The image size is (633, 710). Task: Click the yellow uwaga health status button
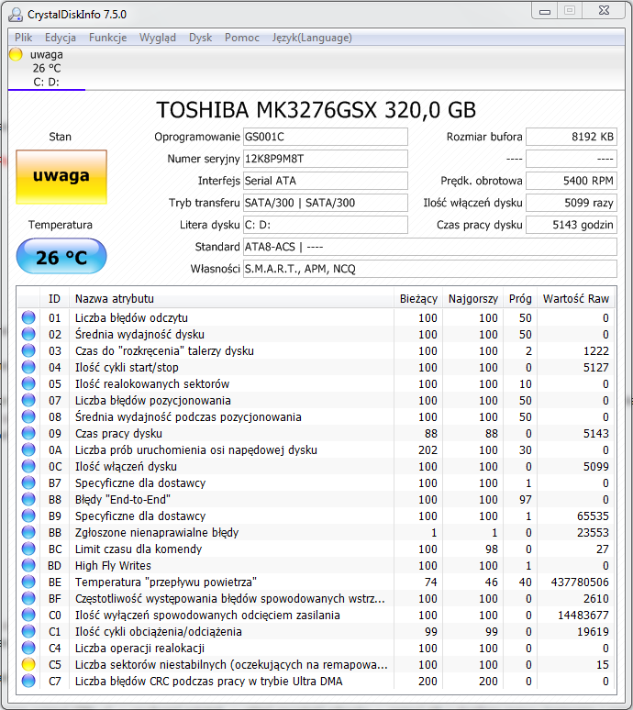pos(61,177)
